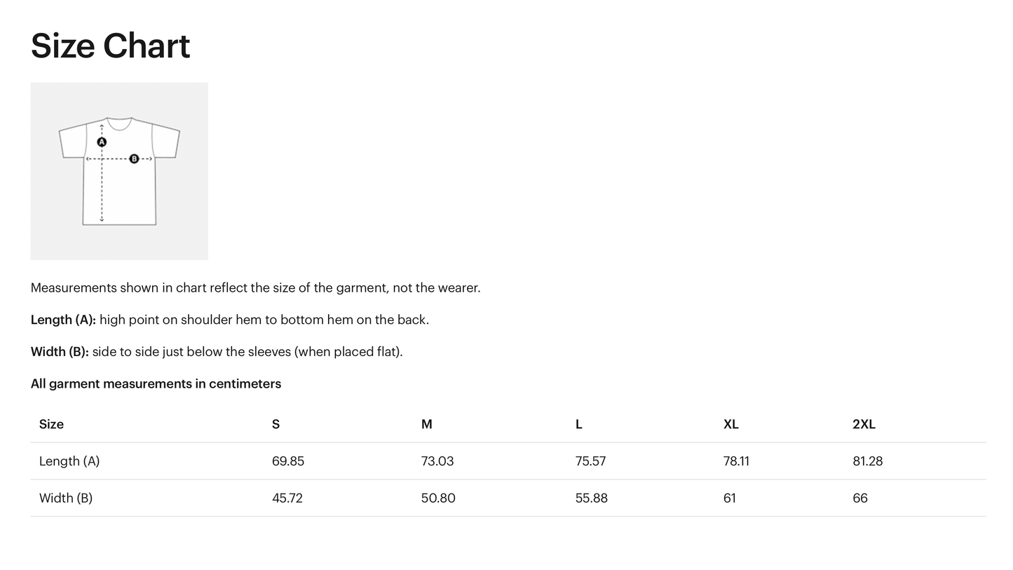This screenshot has width=1013, height=570.
Task: Click the circled B marker on the shirt diagram
Action: [134, 159]
